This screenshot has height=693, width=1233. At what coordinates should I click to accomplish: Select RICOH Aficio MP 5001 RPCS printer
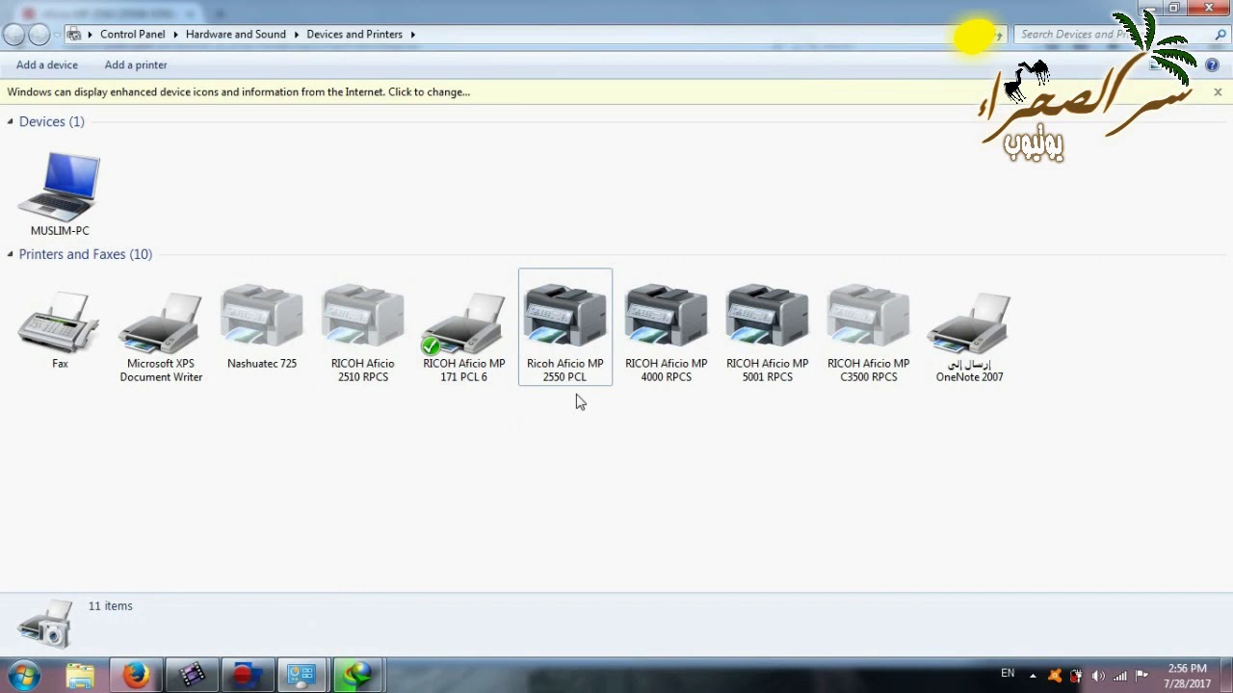point(767,318)
